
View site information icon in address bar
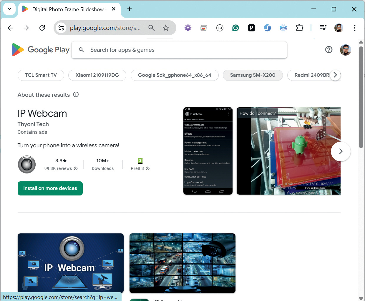61,28
